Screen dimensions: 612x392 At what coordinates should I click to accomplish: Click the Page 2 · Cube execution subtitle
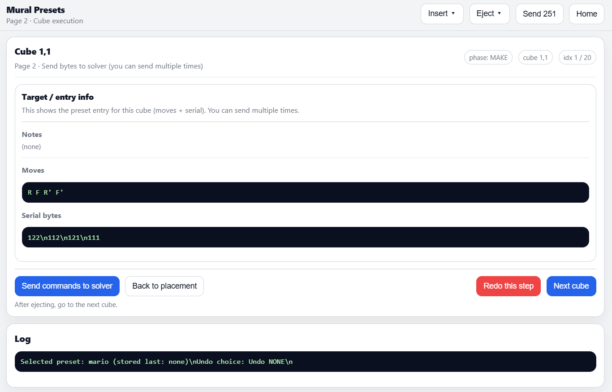pos(44,21)
